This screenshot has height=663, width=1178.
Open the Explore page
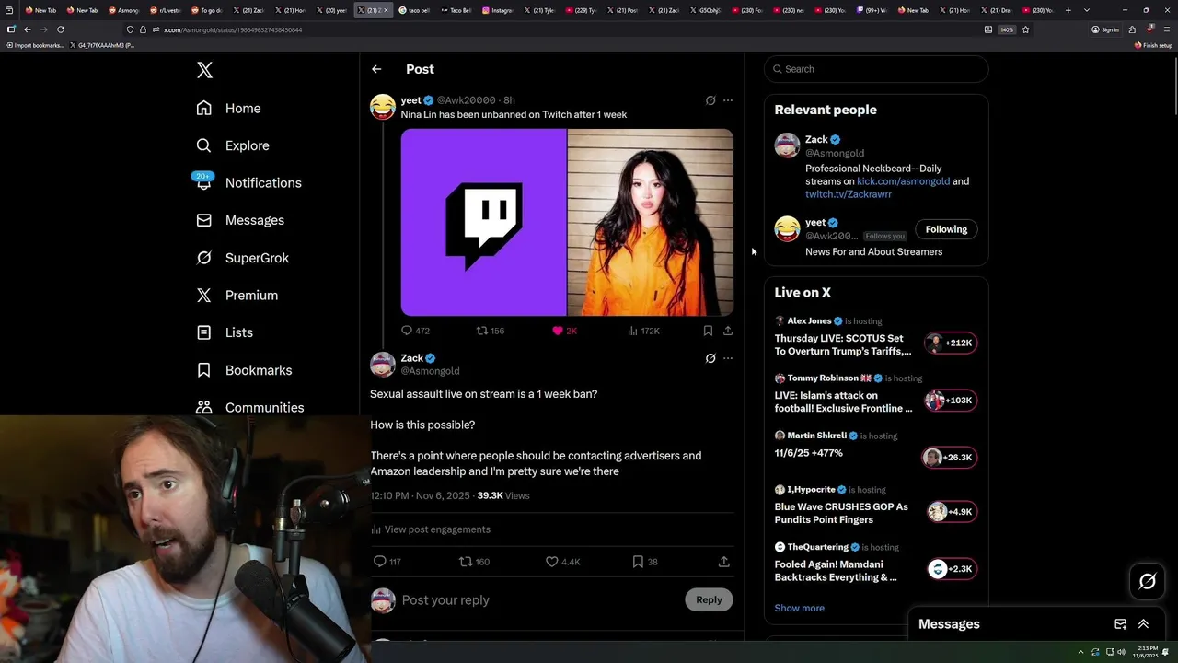233,145
